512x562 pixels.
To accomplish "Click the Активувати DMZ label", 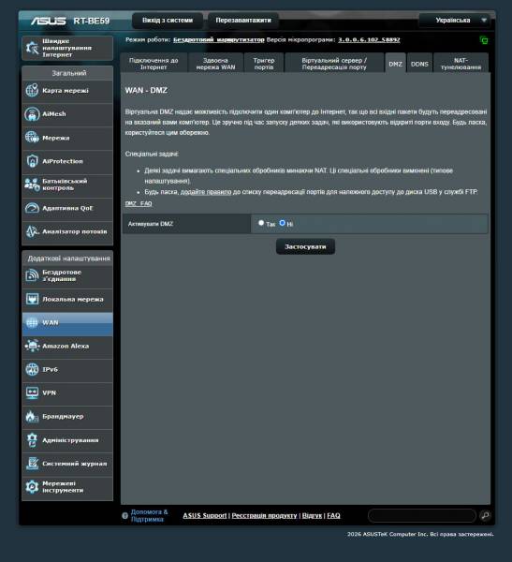I will [151, 224].
